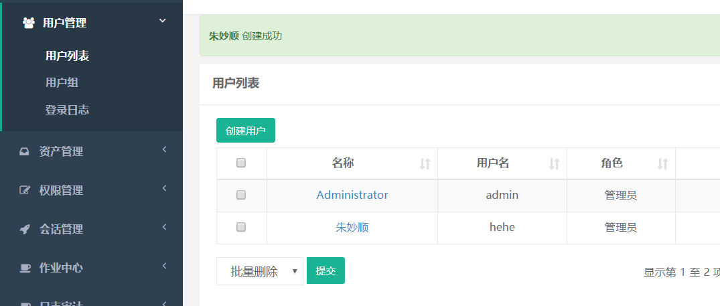
Task: Click the coffee cup icon beside 作业中心
Action: [x=25, y=268]
